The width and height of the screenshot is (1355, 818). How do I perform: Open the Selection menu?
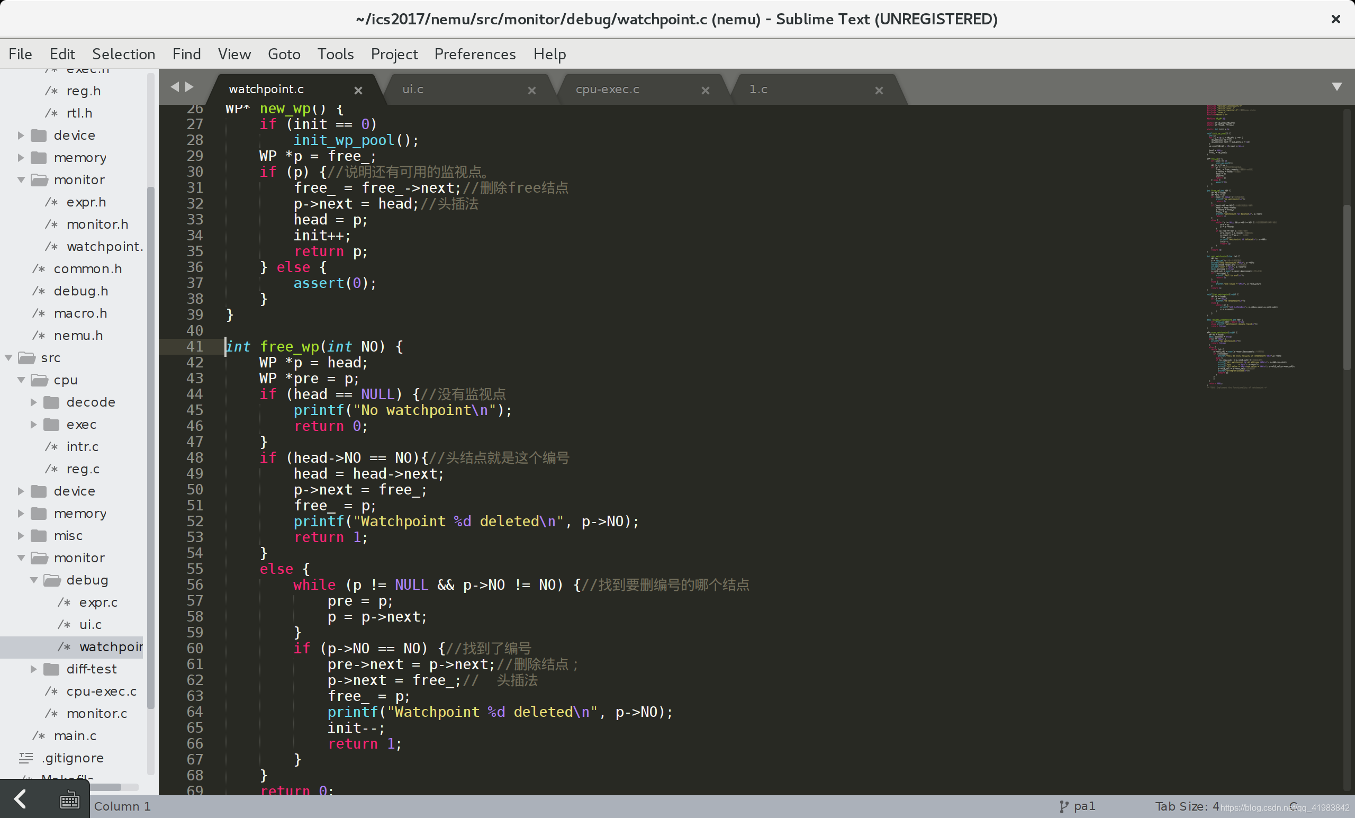(x=124, y=54)
